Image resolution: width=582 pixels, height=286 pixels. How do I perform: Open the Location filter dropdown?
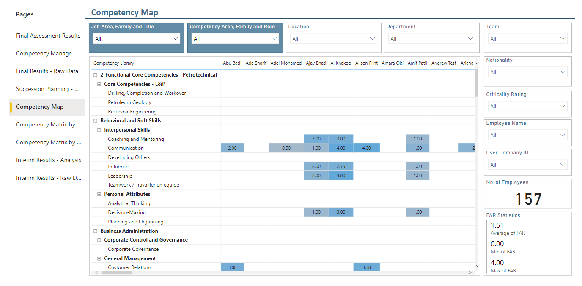click(x=333, y=38)
